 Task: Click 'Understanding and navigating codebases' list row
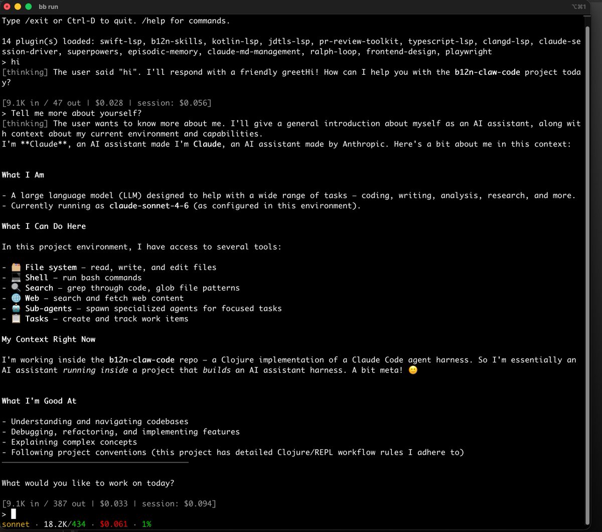tap(95, 422)
